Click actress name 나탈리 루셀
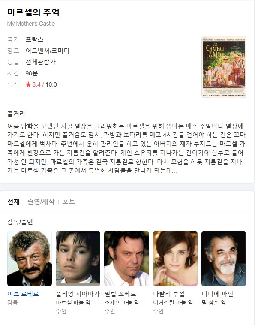 [x=169, y=294]
